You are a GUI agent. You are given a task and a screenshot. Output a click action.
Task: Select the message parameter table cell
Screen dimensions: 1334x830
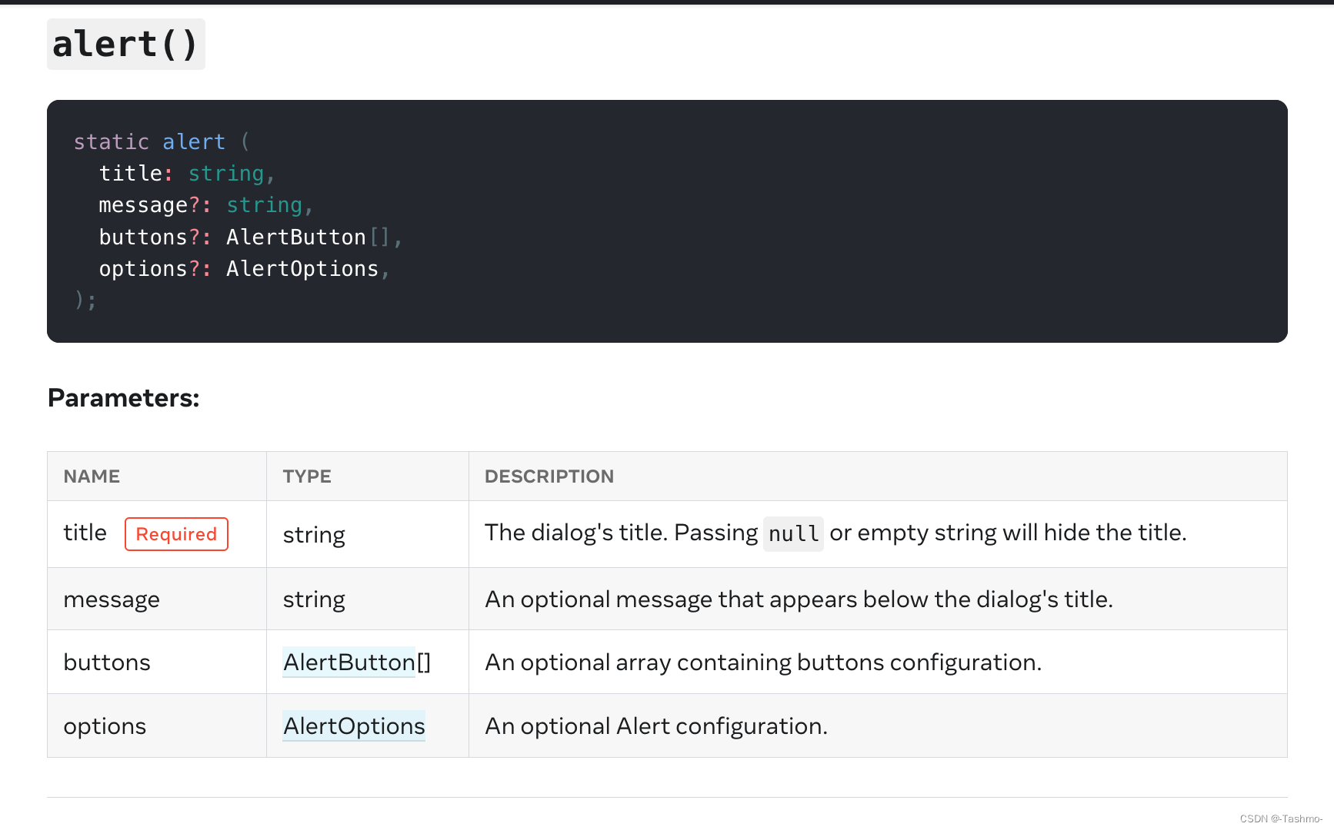(112, 599)
